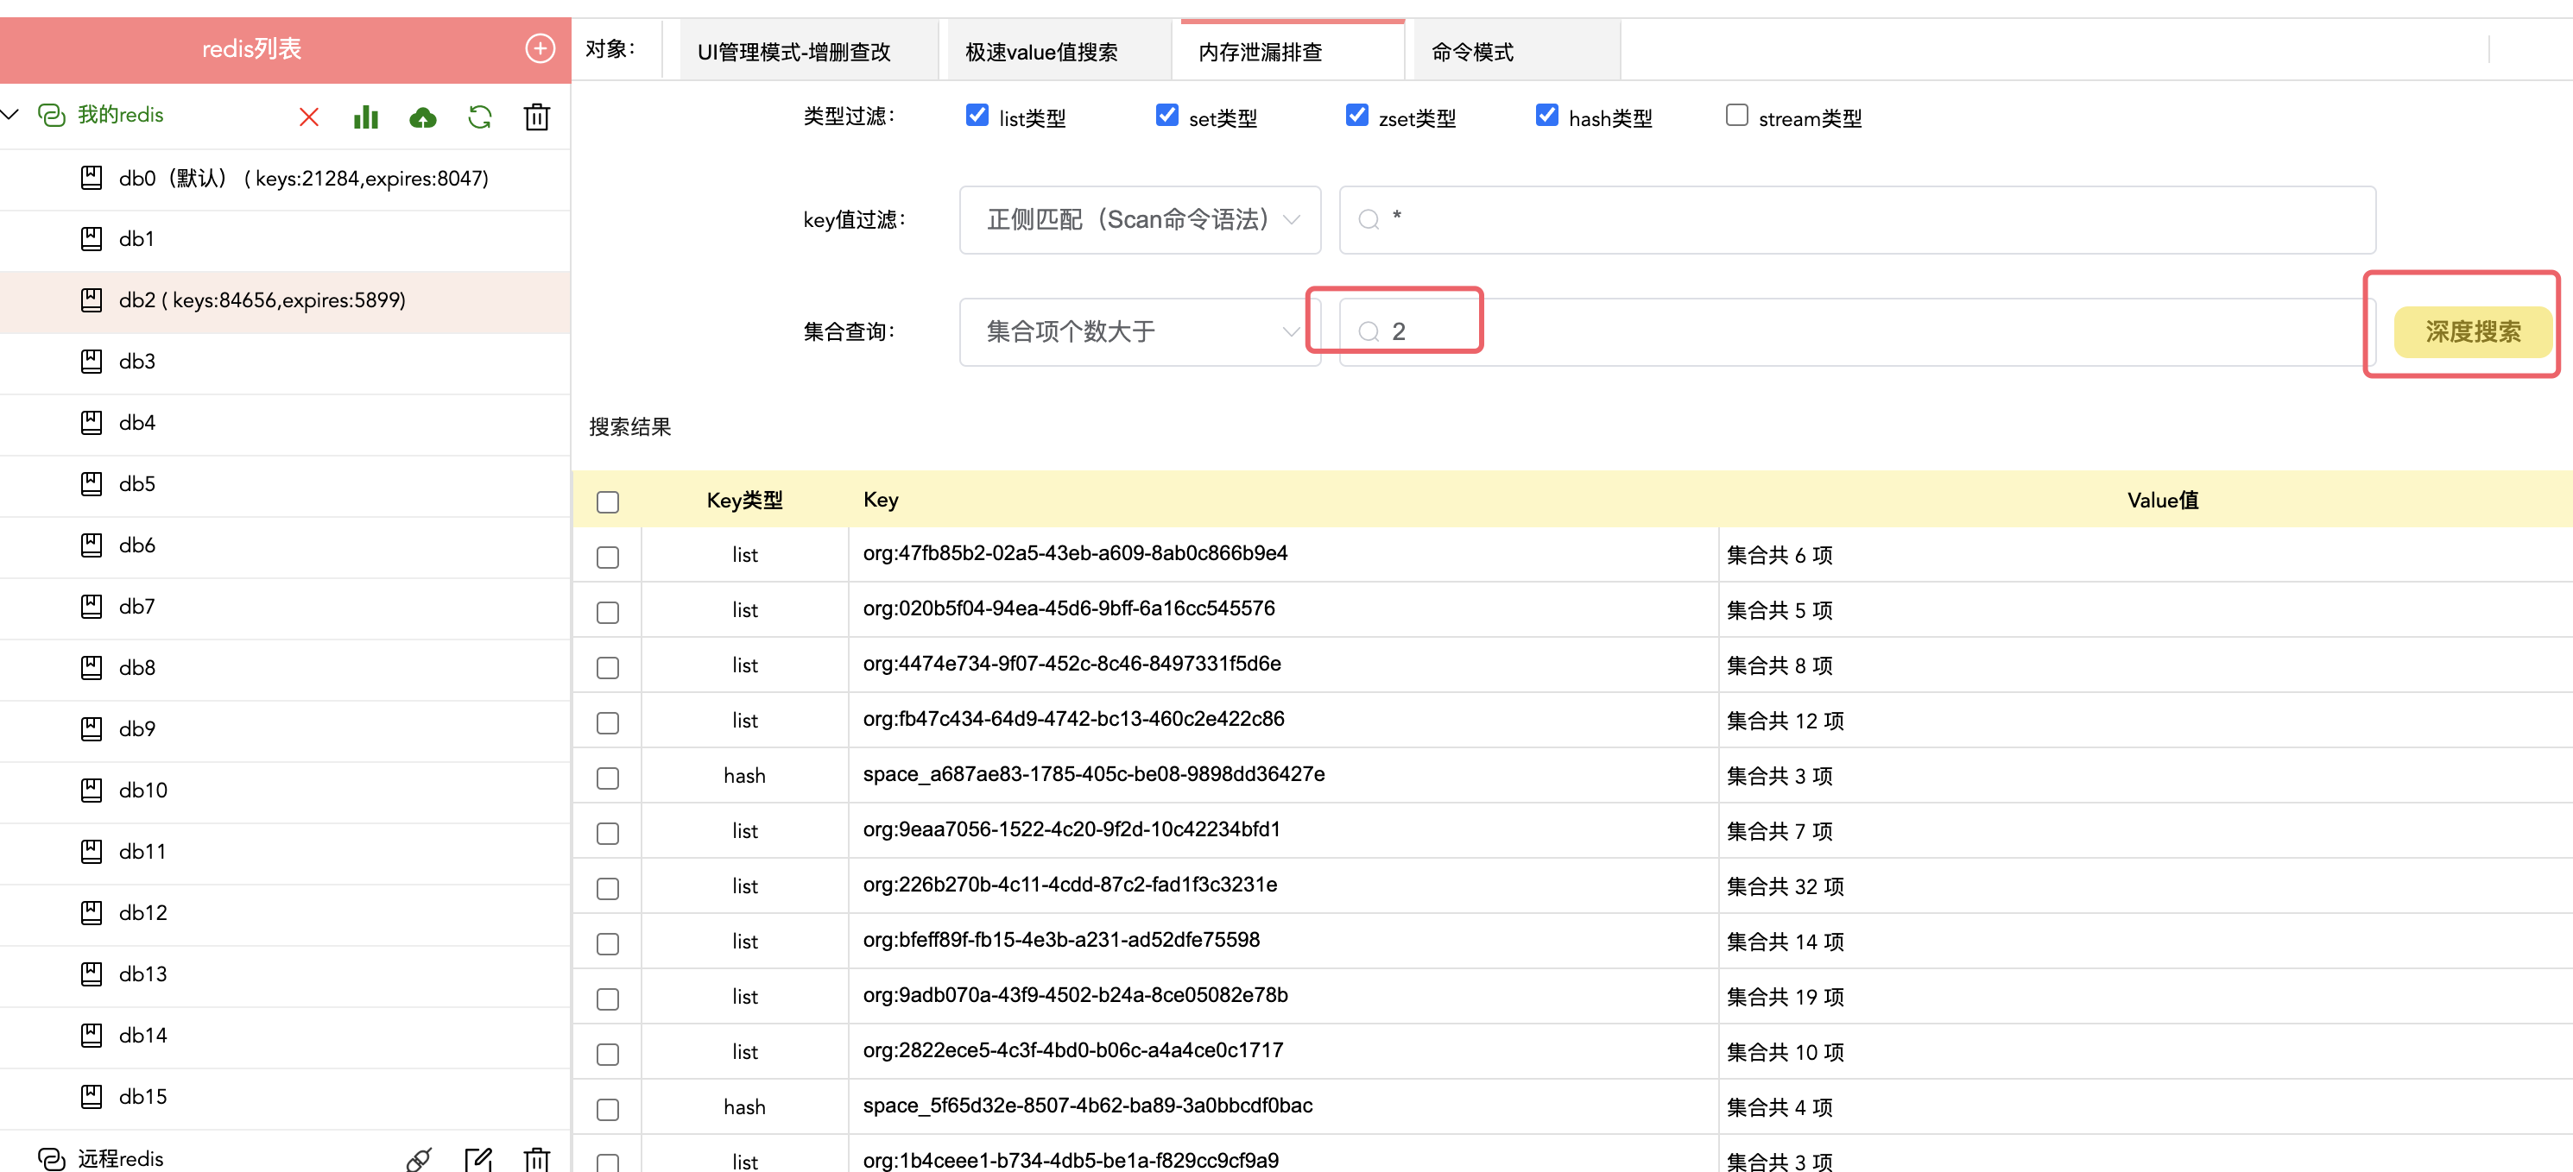Click the red X disconnect icon
The image size is (2573, 1172).
click(308, 117)
